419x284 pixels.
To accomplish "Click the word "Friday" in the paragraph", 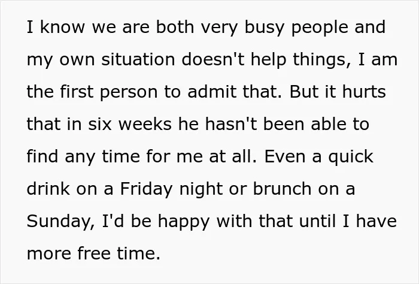I will click(146, 190).
